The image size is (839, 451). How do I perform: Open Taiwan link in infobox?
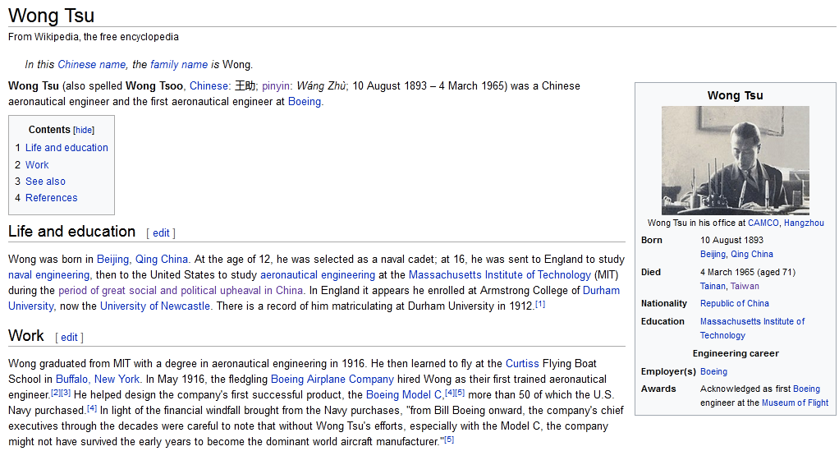tap(745, 286)
